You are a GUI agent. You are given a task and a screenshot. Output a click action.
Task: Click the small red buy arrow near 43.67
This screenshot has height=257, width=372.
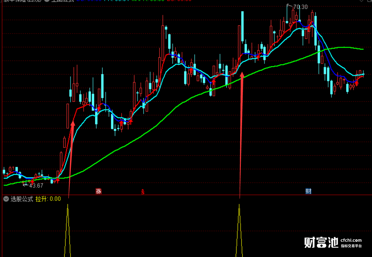pos(32,182)
